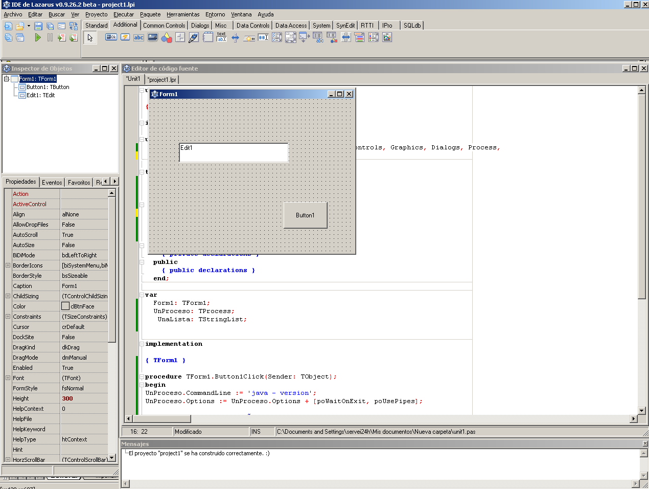This screenshot has width=649, height=489.
Task: Pick the TMaskEdit component icon
Action: click(x=263, y=37)
